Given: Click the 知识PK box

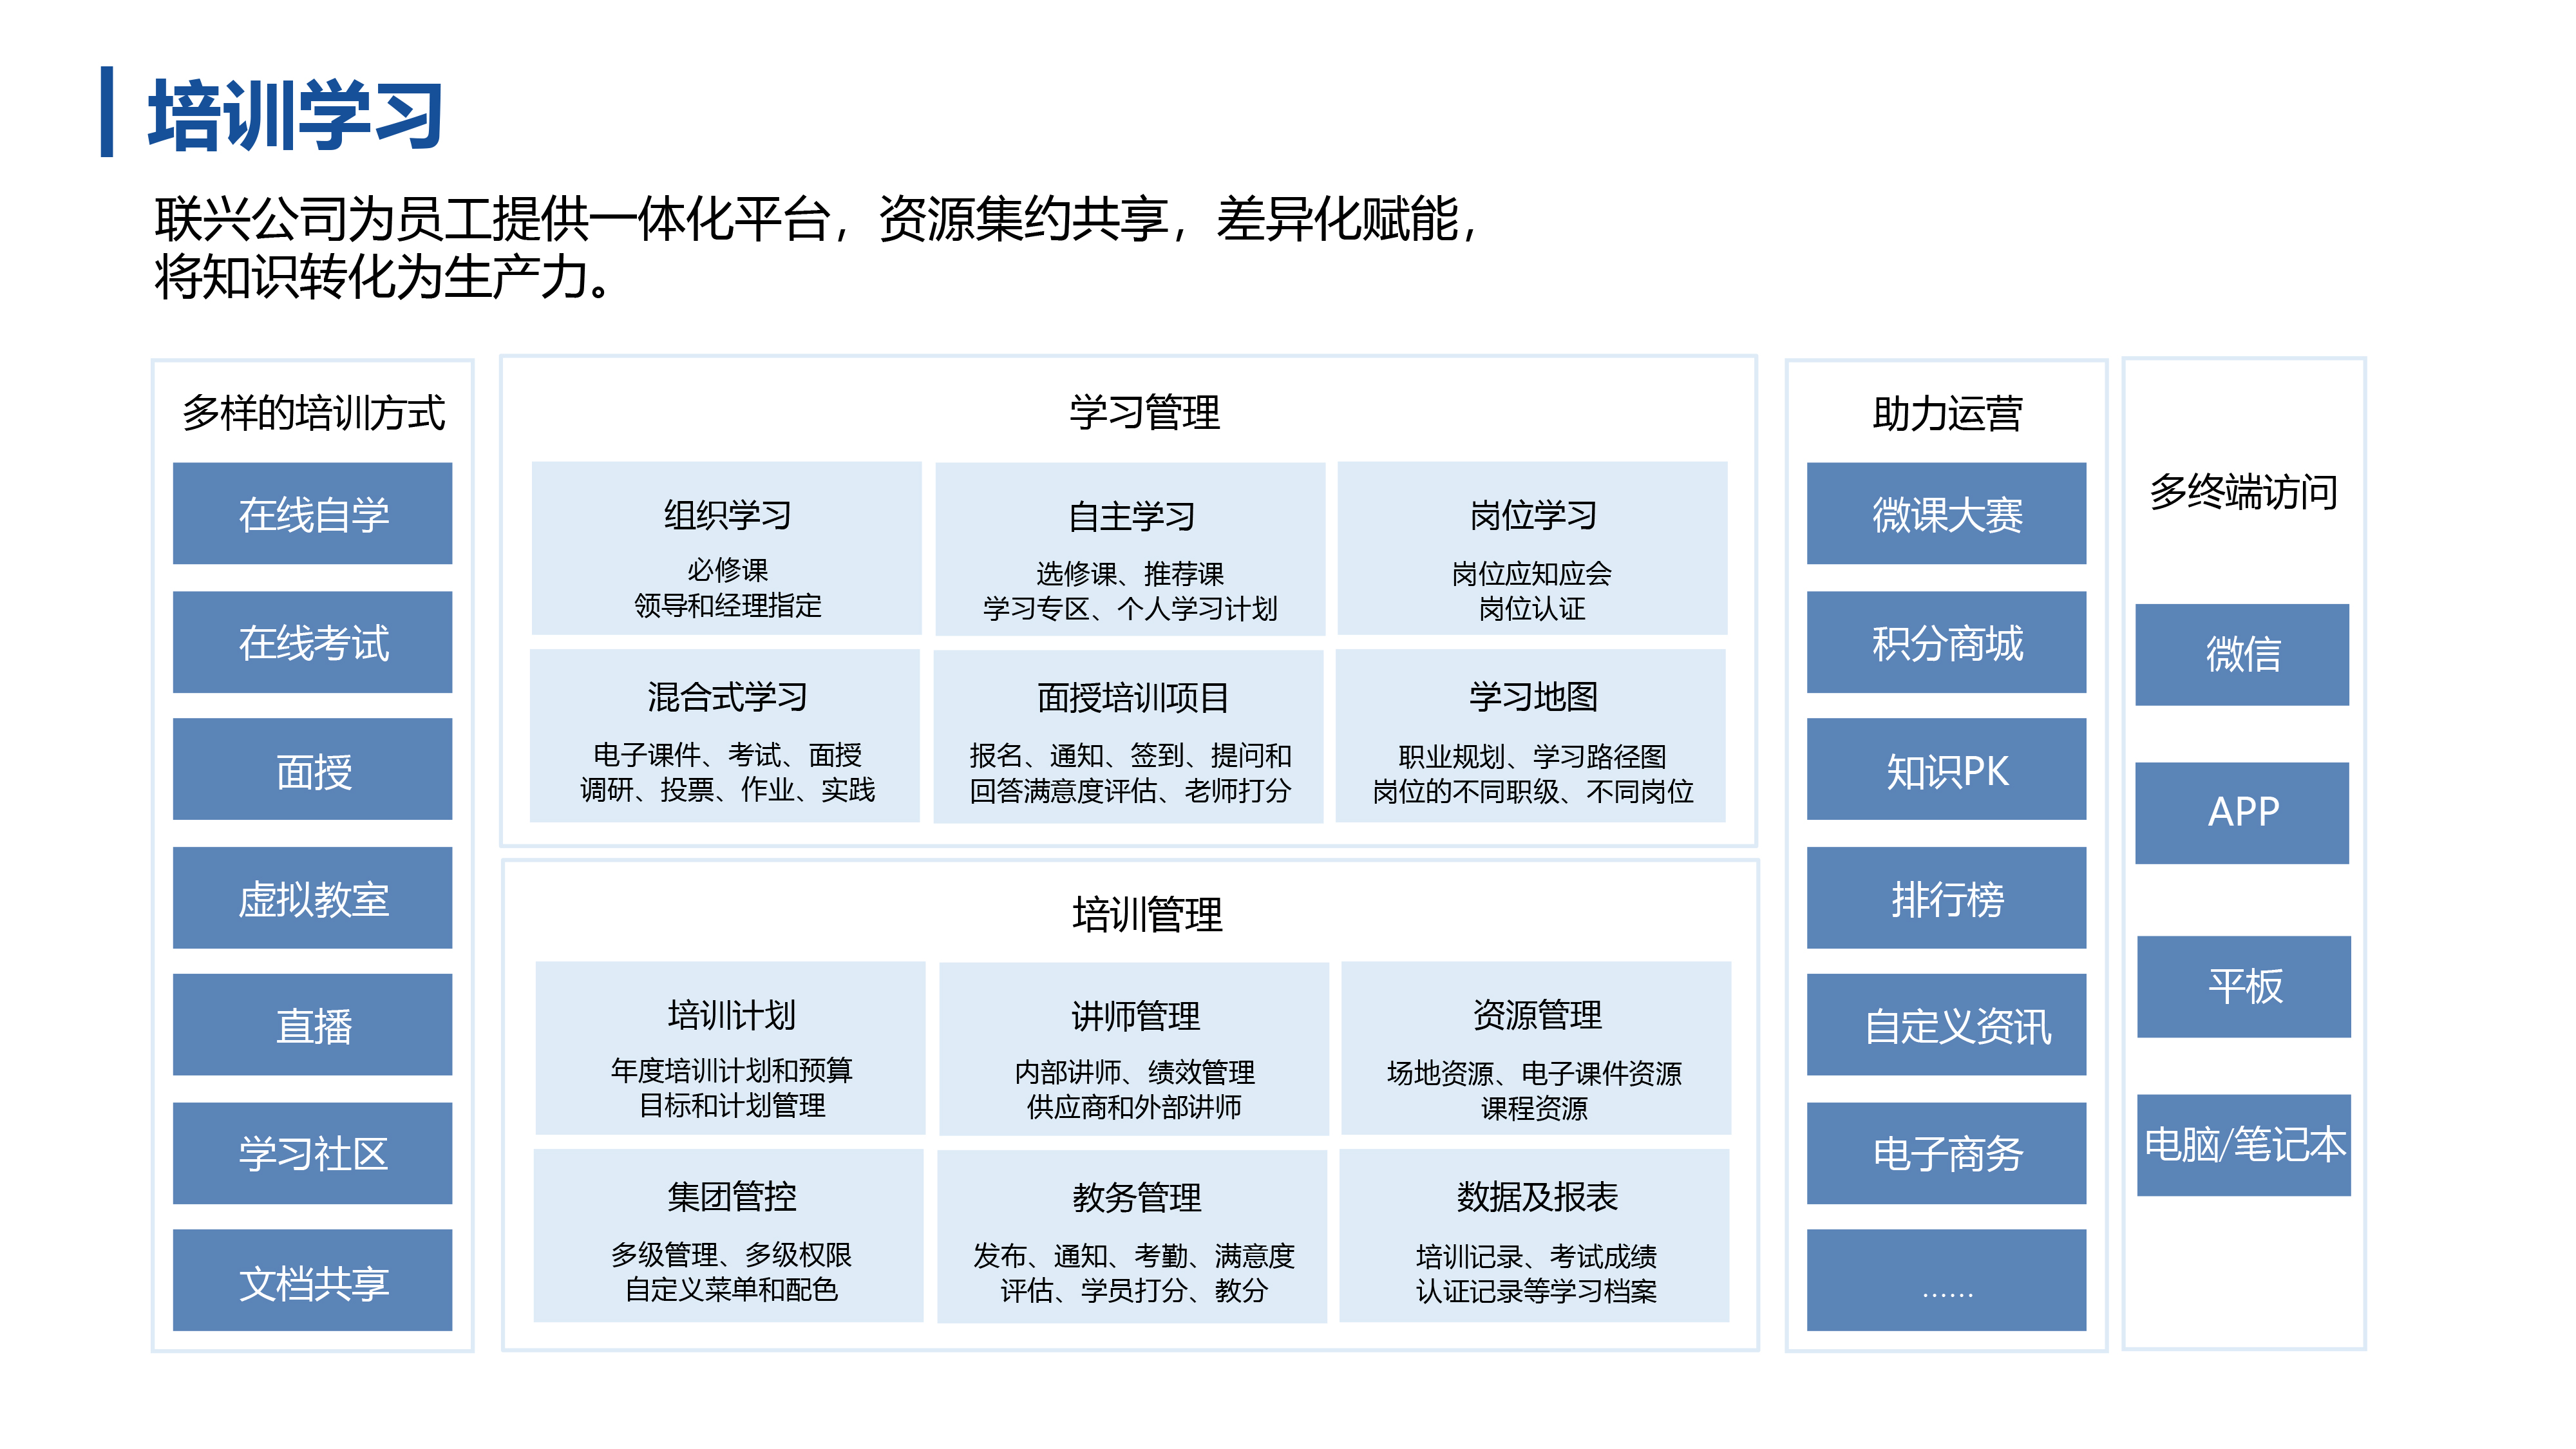Looking at the screenshot, I should pyautogui.click(x=1946, y=769).
